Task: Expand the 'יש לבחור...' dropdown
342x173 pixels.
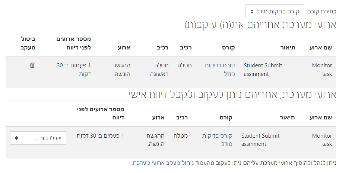Action: pos(38,138)
